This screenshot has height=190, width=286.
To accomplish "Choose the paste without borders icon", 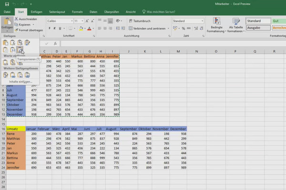I will (5, 49).
